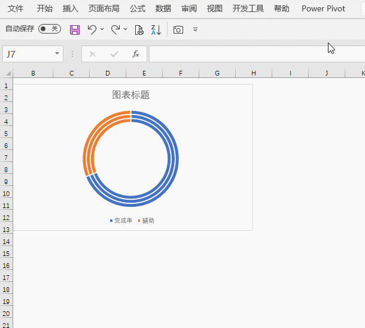Viewport: 365px width, 328px height.
Task: Click the Undo arrow icon
Action: 92,29
